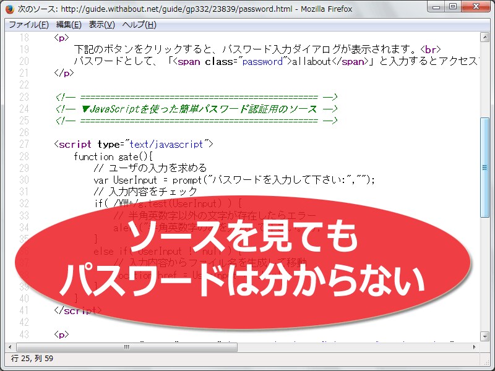Click the horizontal scrollbar thumb
This screenshot has width=495, height=371.
click(x=127, y=347)
